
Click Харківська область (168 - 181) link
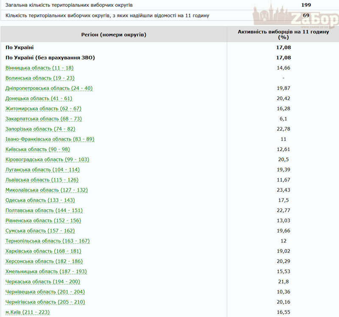click(x=43, y=251)
